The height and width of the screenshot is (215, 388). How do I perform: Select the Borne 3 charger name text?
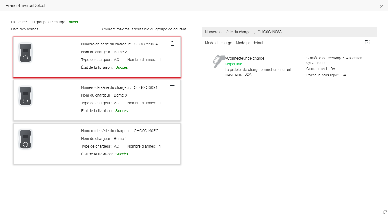tap(120, 95)
